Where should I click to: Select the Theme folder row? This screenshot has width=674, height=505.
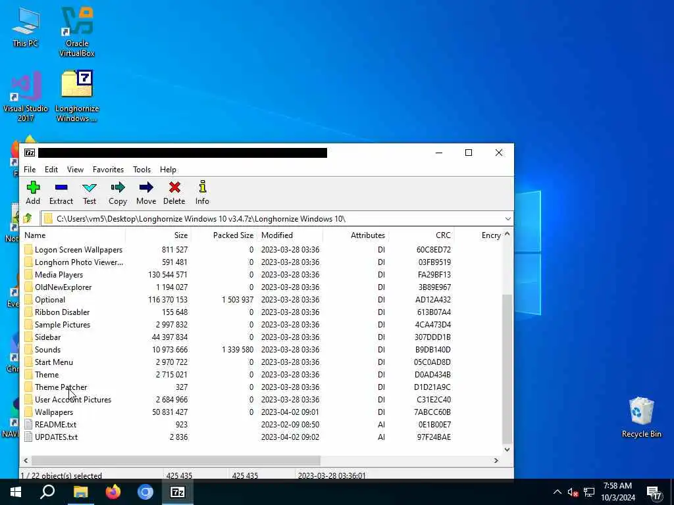pyautogui.click(x=261, y=374)
